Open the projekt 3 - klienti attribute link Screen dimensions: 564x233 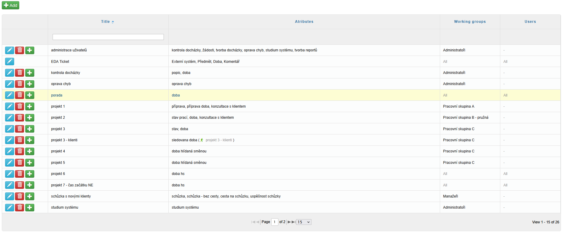[219, 140]
